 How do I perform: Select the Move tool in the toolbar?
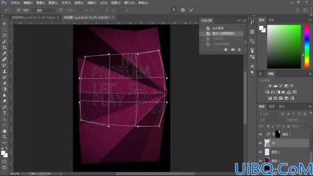click(x=4, y=24)
